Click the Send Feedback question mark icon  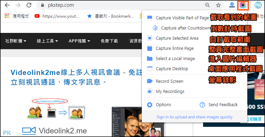pyautogui.click(x=202, y=105)
